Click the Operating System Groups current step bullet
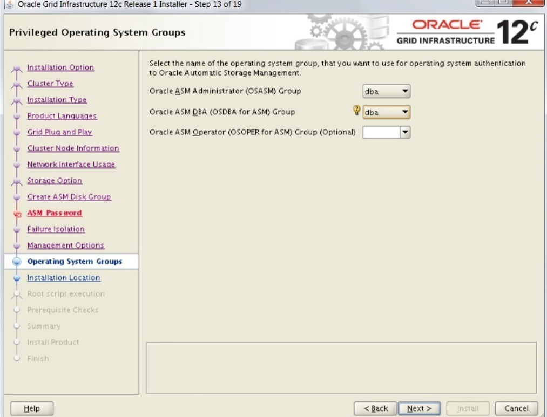 click(x=17, y=262)
